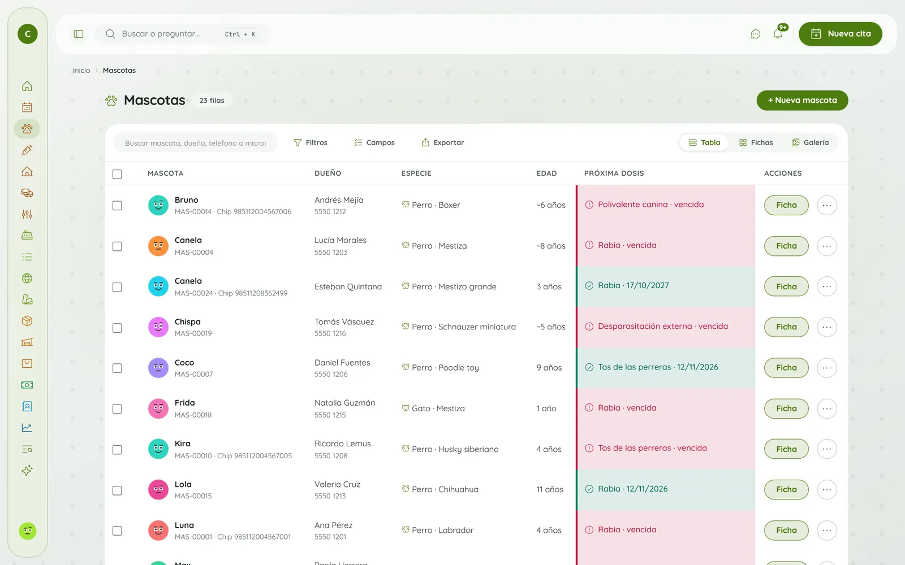Open more actions menu for Kira
The width and height of the screenshot is (905, 565).
tap(827, 449)
